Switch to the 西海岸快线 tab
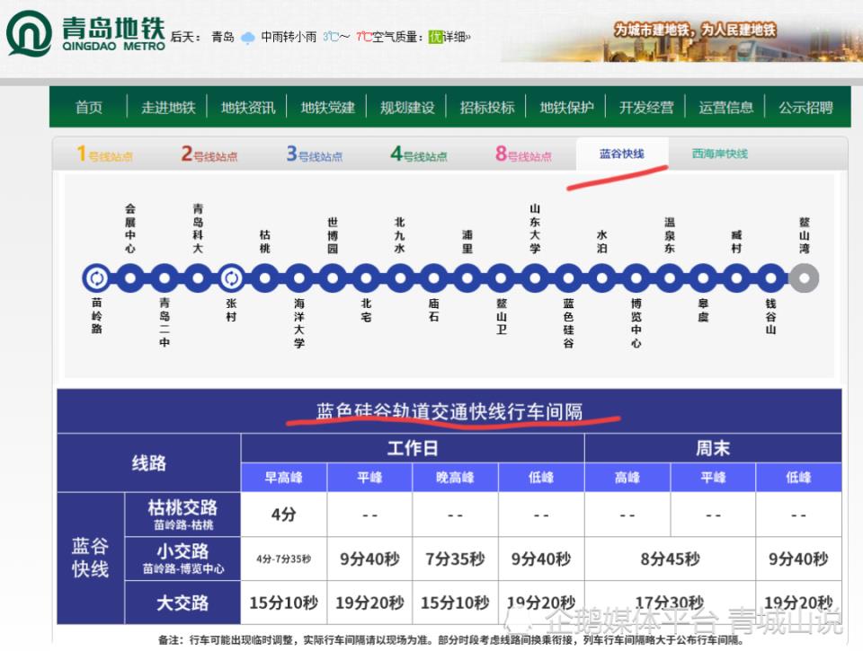This screenshot has width=863, height=651. [x=719, y=154]
